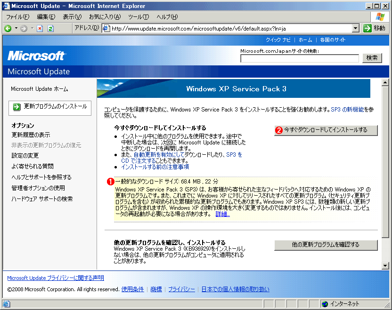Open Microsoft Update ホーム in sidebar
This screenshot has width=392, height=310.
coord(40,89)
